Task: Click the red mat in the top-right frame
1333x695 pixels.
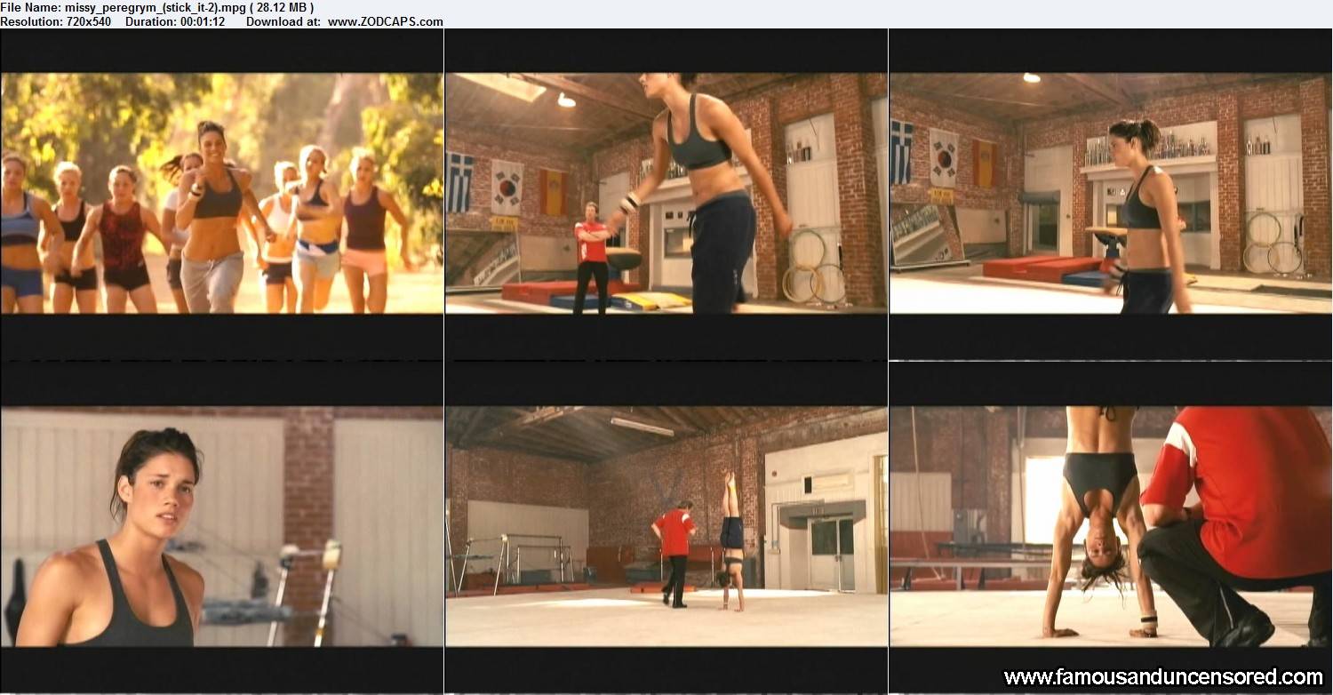Action: 1040,266
